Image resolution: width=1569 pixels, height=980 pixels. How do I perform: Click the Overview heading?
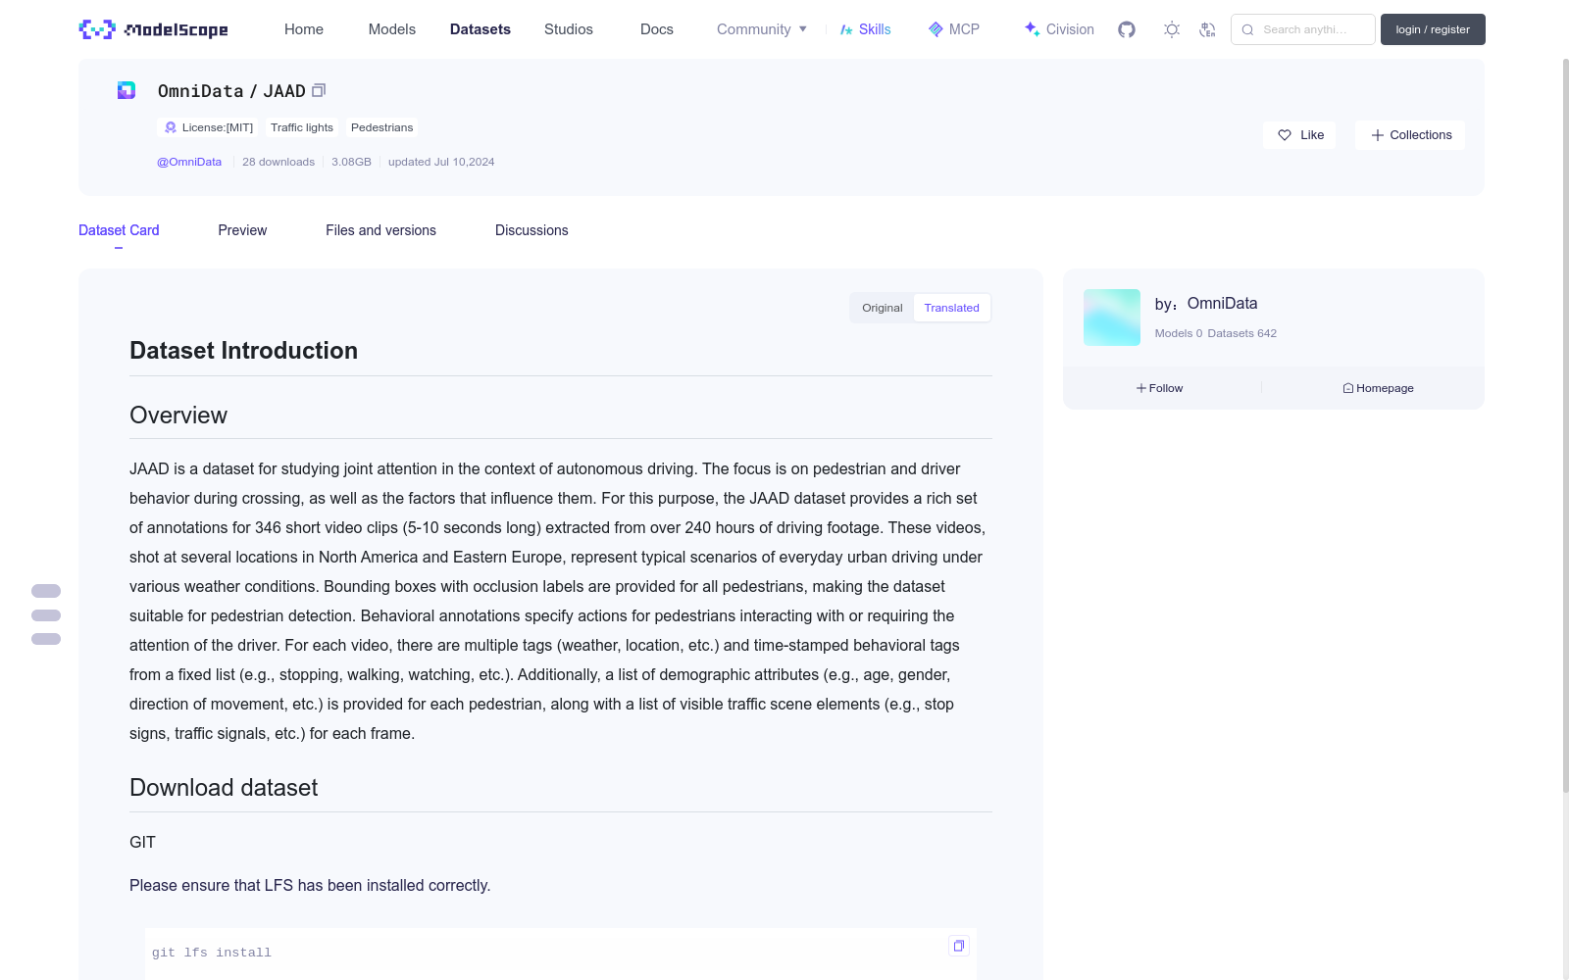point(178,416)
